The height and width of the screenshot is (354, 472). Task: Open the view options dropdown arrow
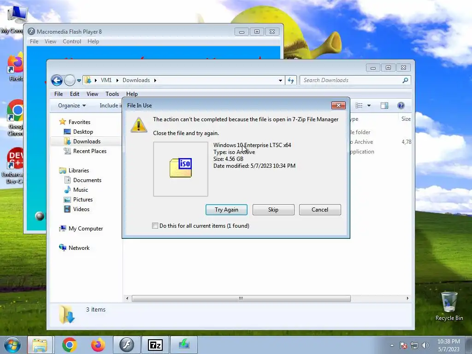tap(369, 106)
